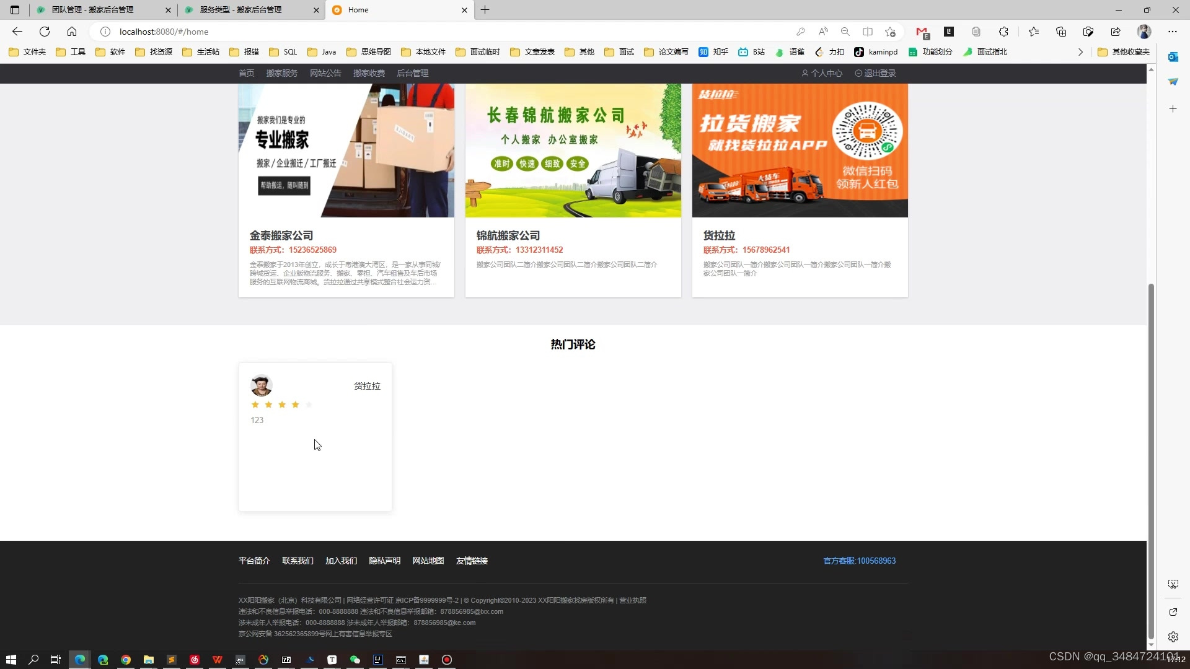Click the commenter avatar image
This screenshot has height=669, width=1190.
[x=261, y=385]
